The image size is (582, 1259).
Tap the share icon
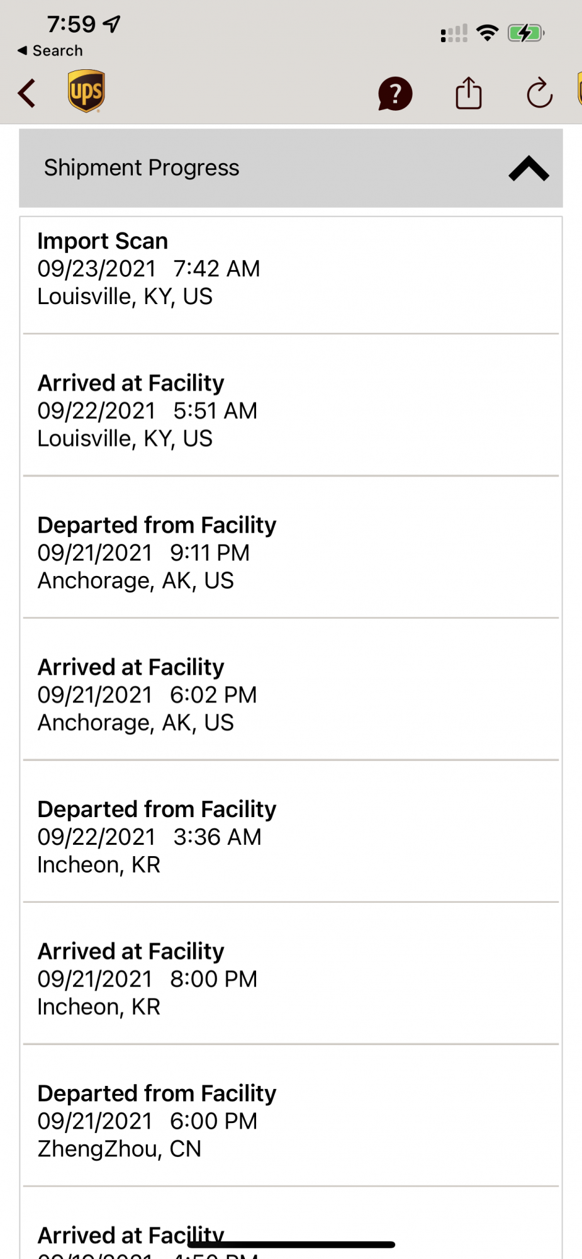click(x=469, y=93)
